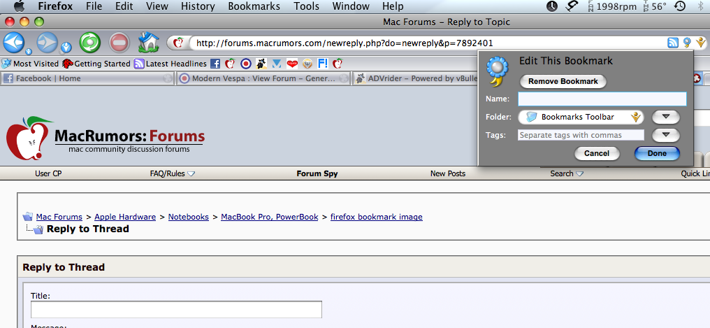
Task: Switch to the ADVrider tab
Action: click(x=415, y=78)
